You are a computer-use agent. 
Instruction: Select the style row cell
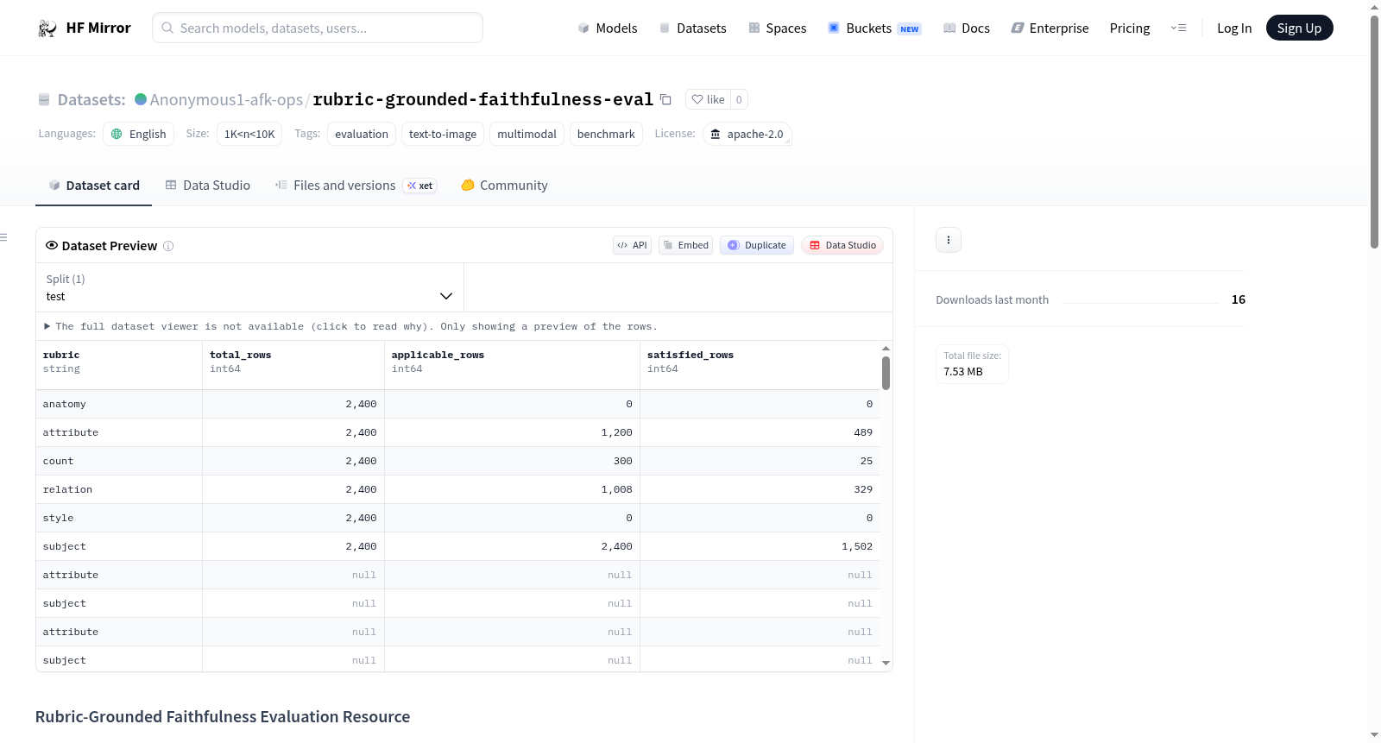click(x=119, y=518)
